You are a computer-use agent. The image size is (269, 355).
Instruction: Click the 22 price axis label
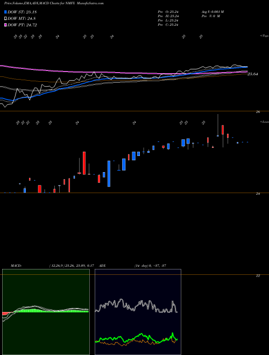coord(258,275)
